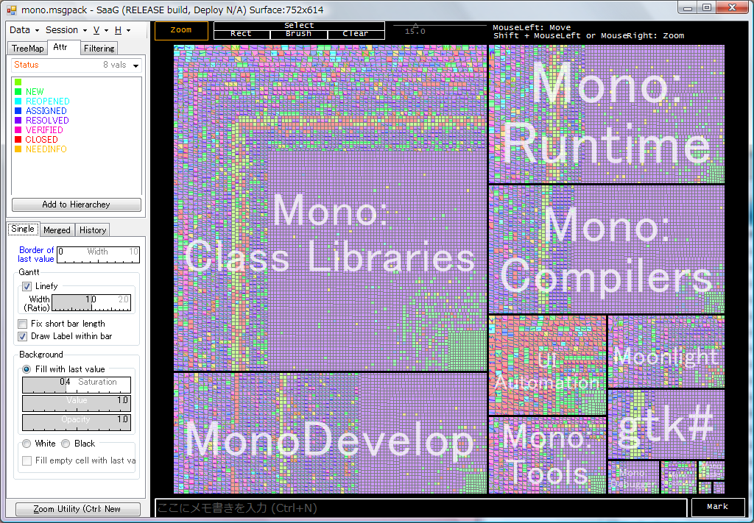This screenshot has width=754, height=523.
Task: Click the Mono Debugger treemap block
Action: (x=634, y=477)
